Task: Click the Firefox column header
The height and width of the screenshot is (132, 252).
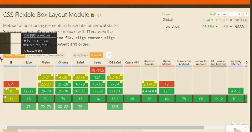Action: 46,62
